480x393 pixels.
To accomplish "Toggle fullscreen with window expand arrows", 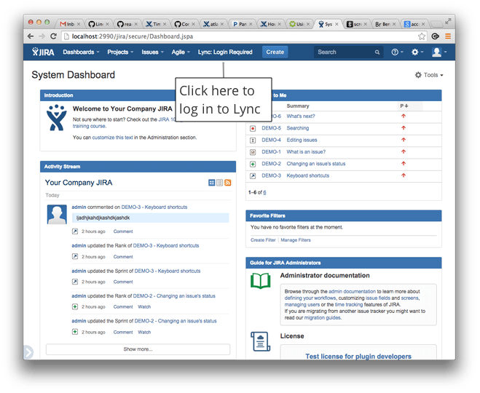I will point(448,21).
